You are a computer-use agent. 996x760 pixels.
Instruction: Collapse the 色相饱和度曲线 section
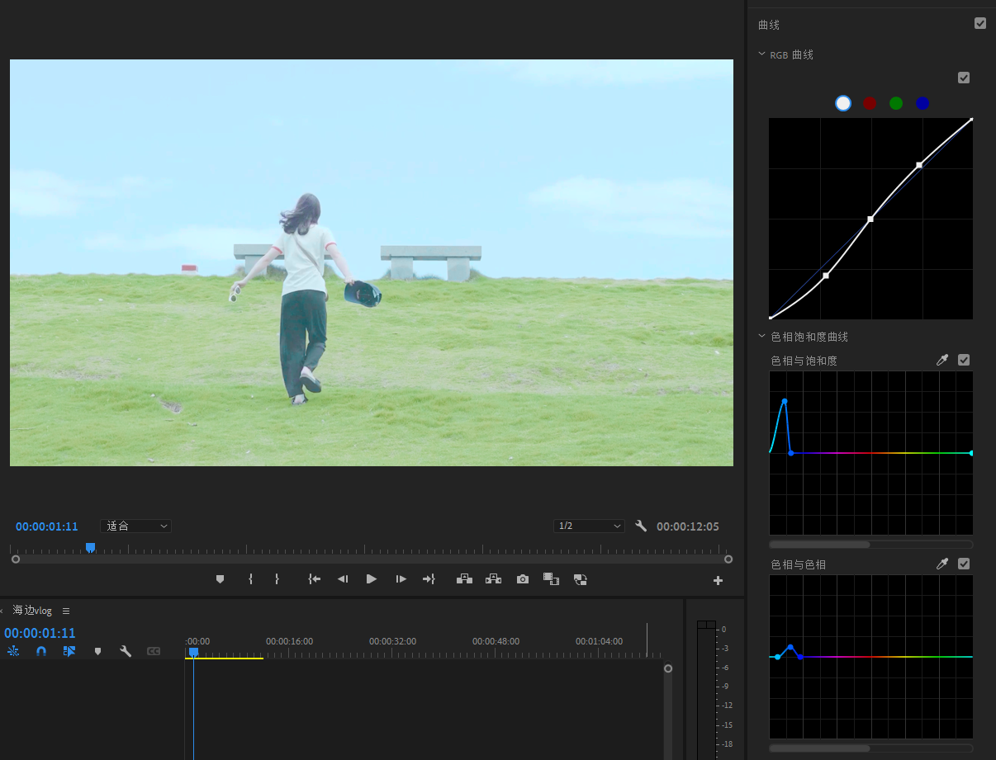[761, 337]
